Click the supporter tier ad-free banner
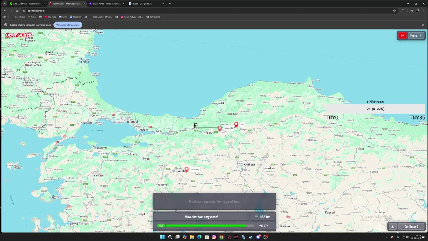Viewport: 428px width, 241px height. coord(214,202)
